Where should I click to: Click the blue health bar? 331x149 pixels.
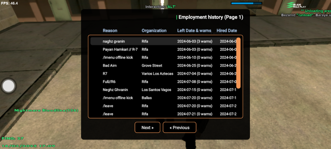246,3
